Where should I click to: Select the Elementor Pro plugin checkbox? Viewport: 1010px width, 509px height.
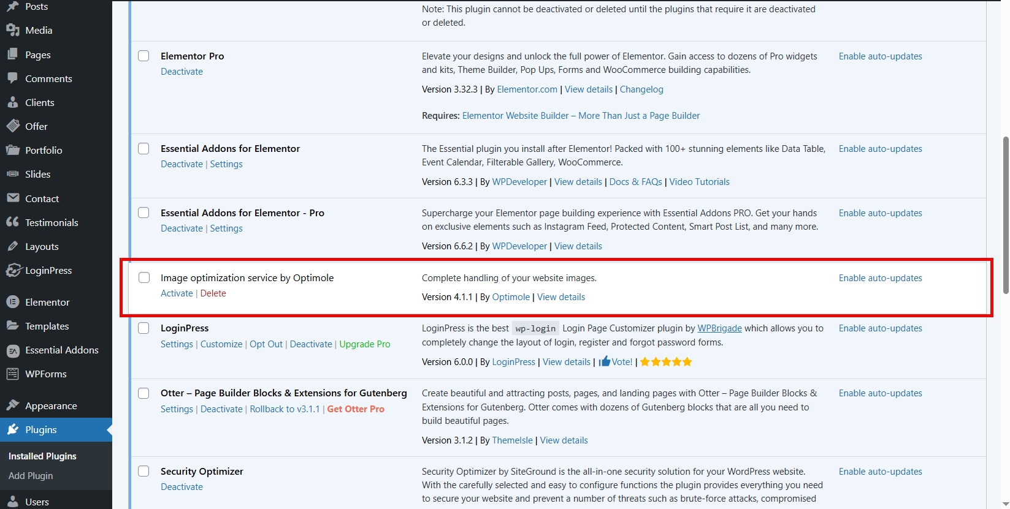[143, 56]
